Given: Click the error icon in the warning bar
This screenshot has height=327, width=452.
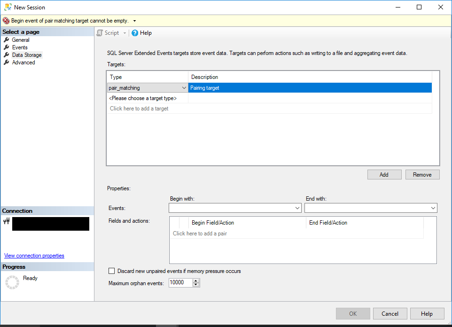Looking at the screenshot, I should [5, 21].
